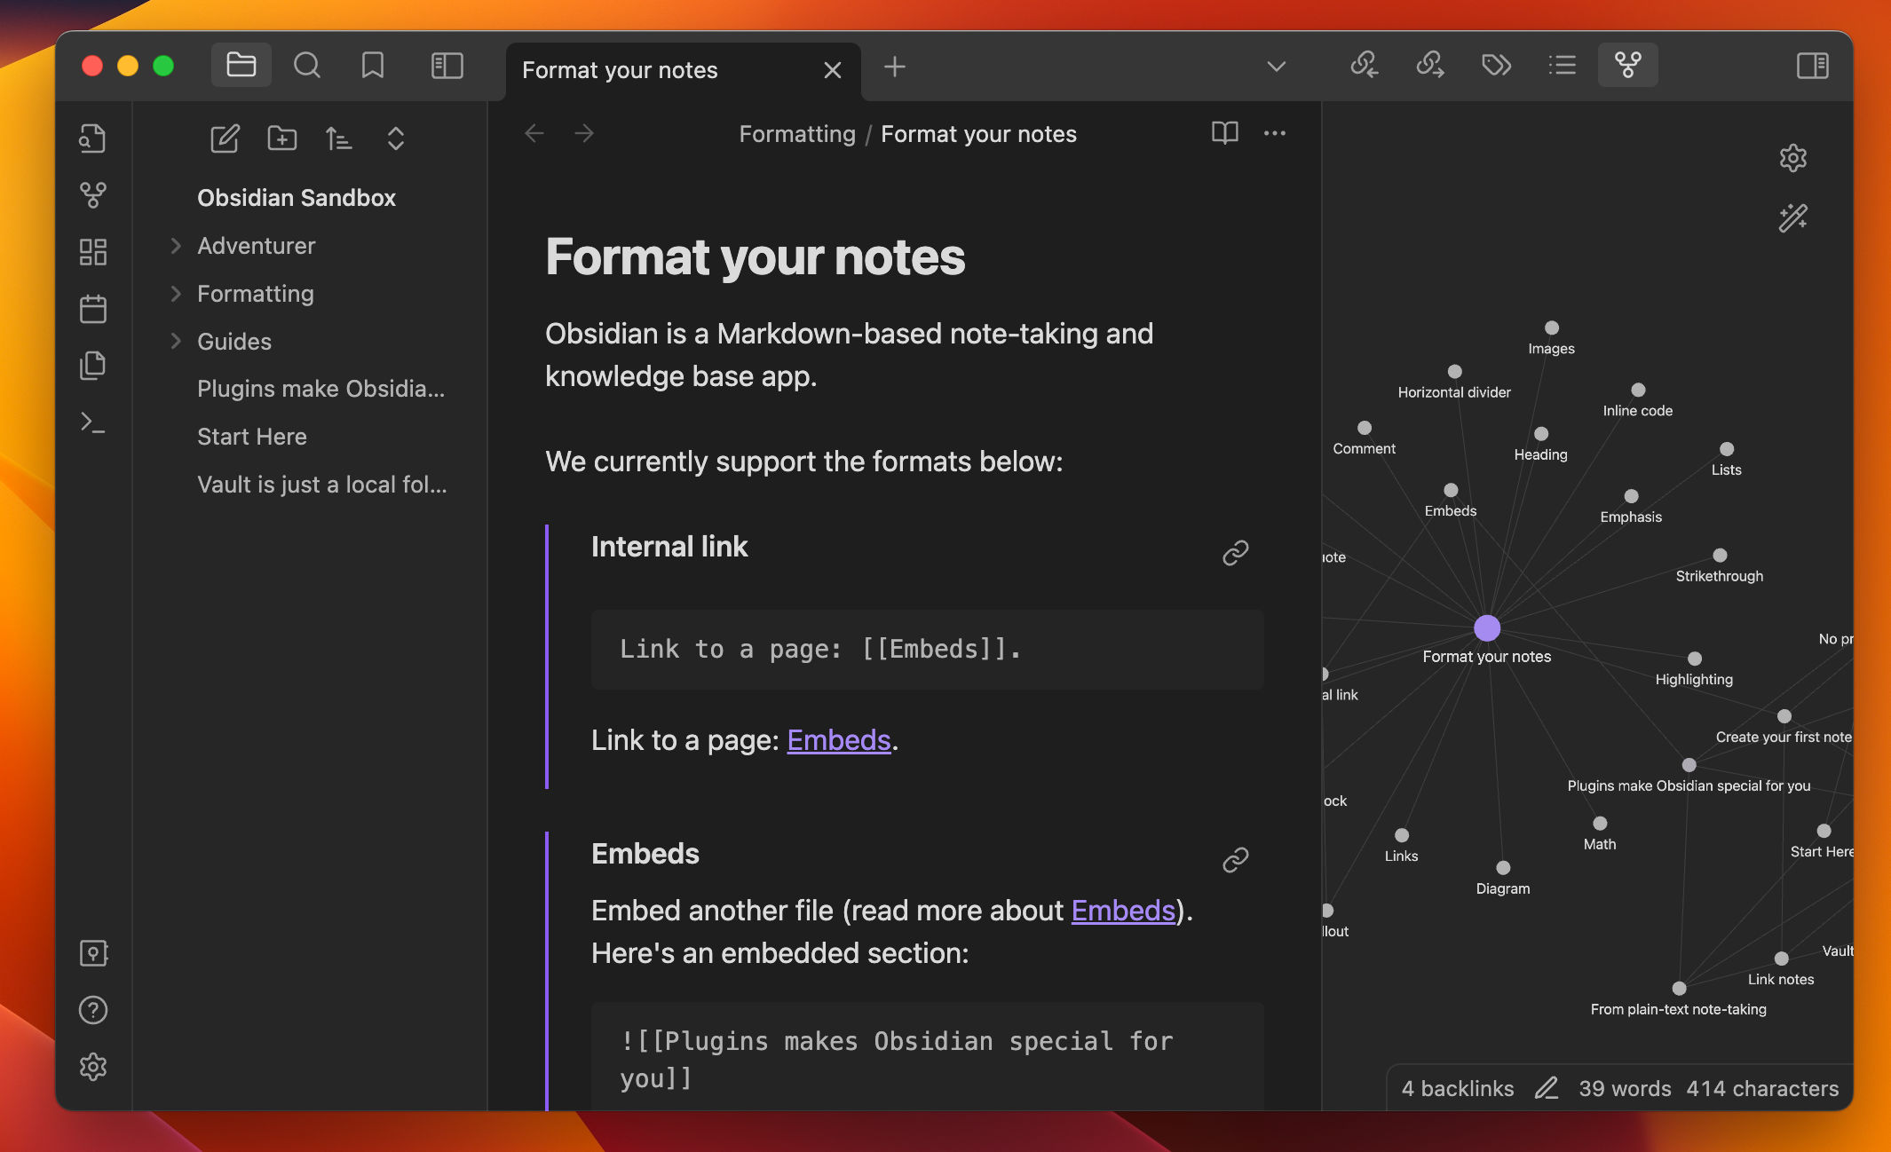Switch to reading view book icon
Screen dimensions: 1891x1152
click(x=1225, y=133)
